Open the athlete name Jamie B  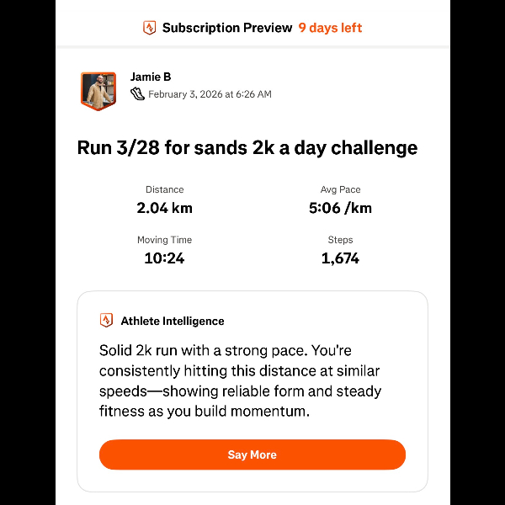(x=151, y=77)
